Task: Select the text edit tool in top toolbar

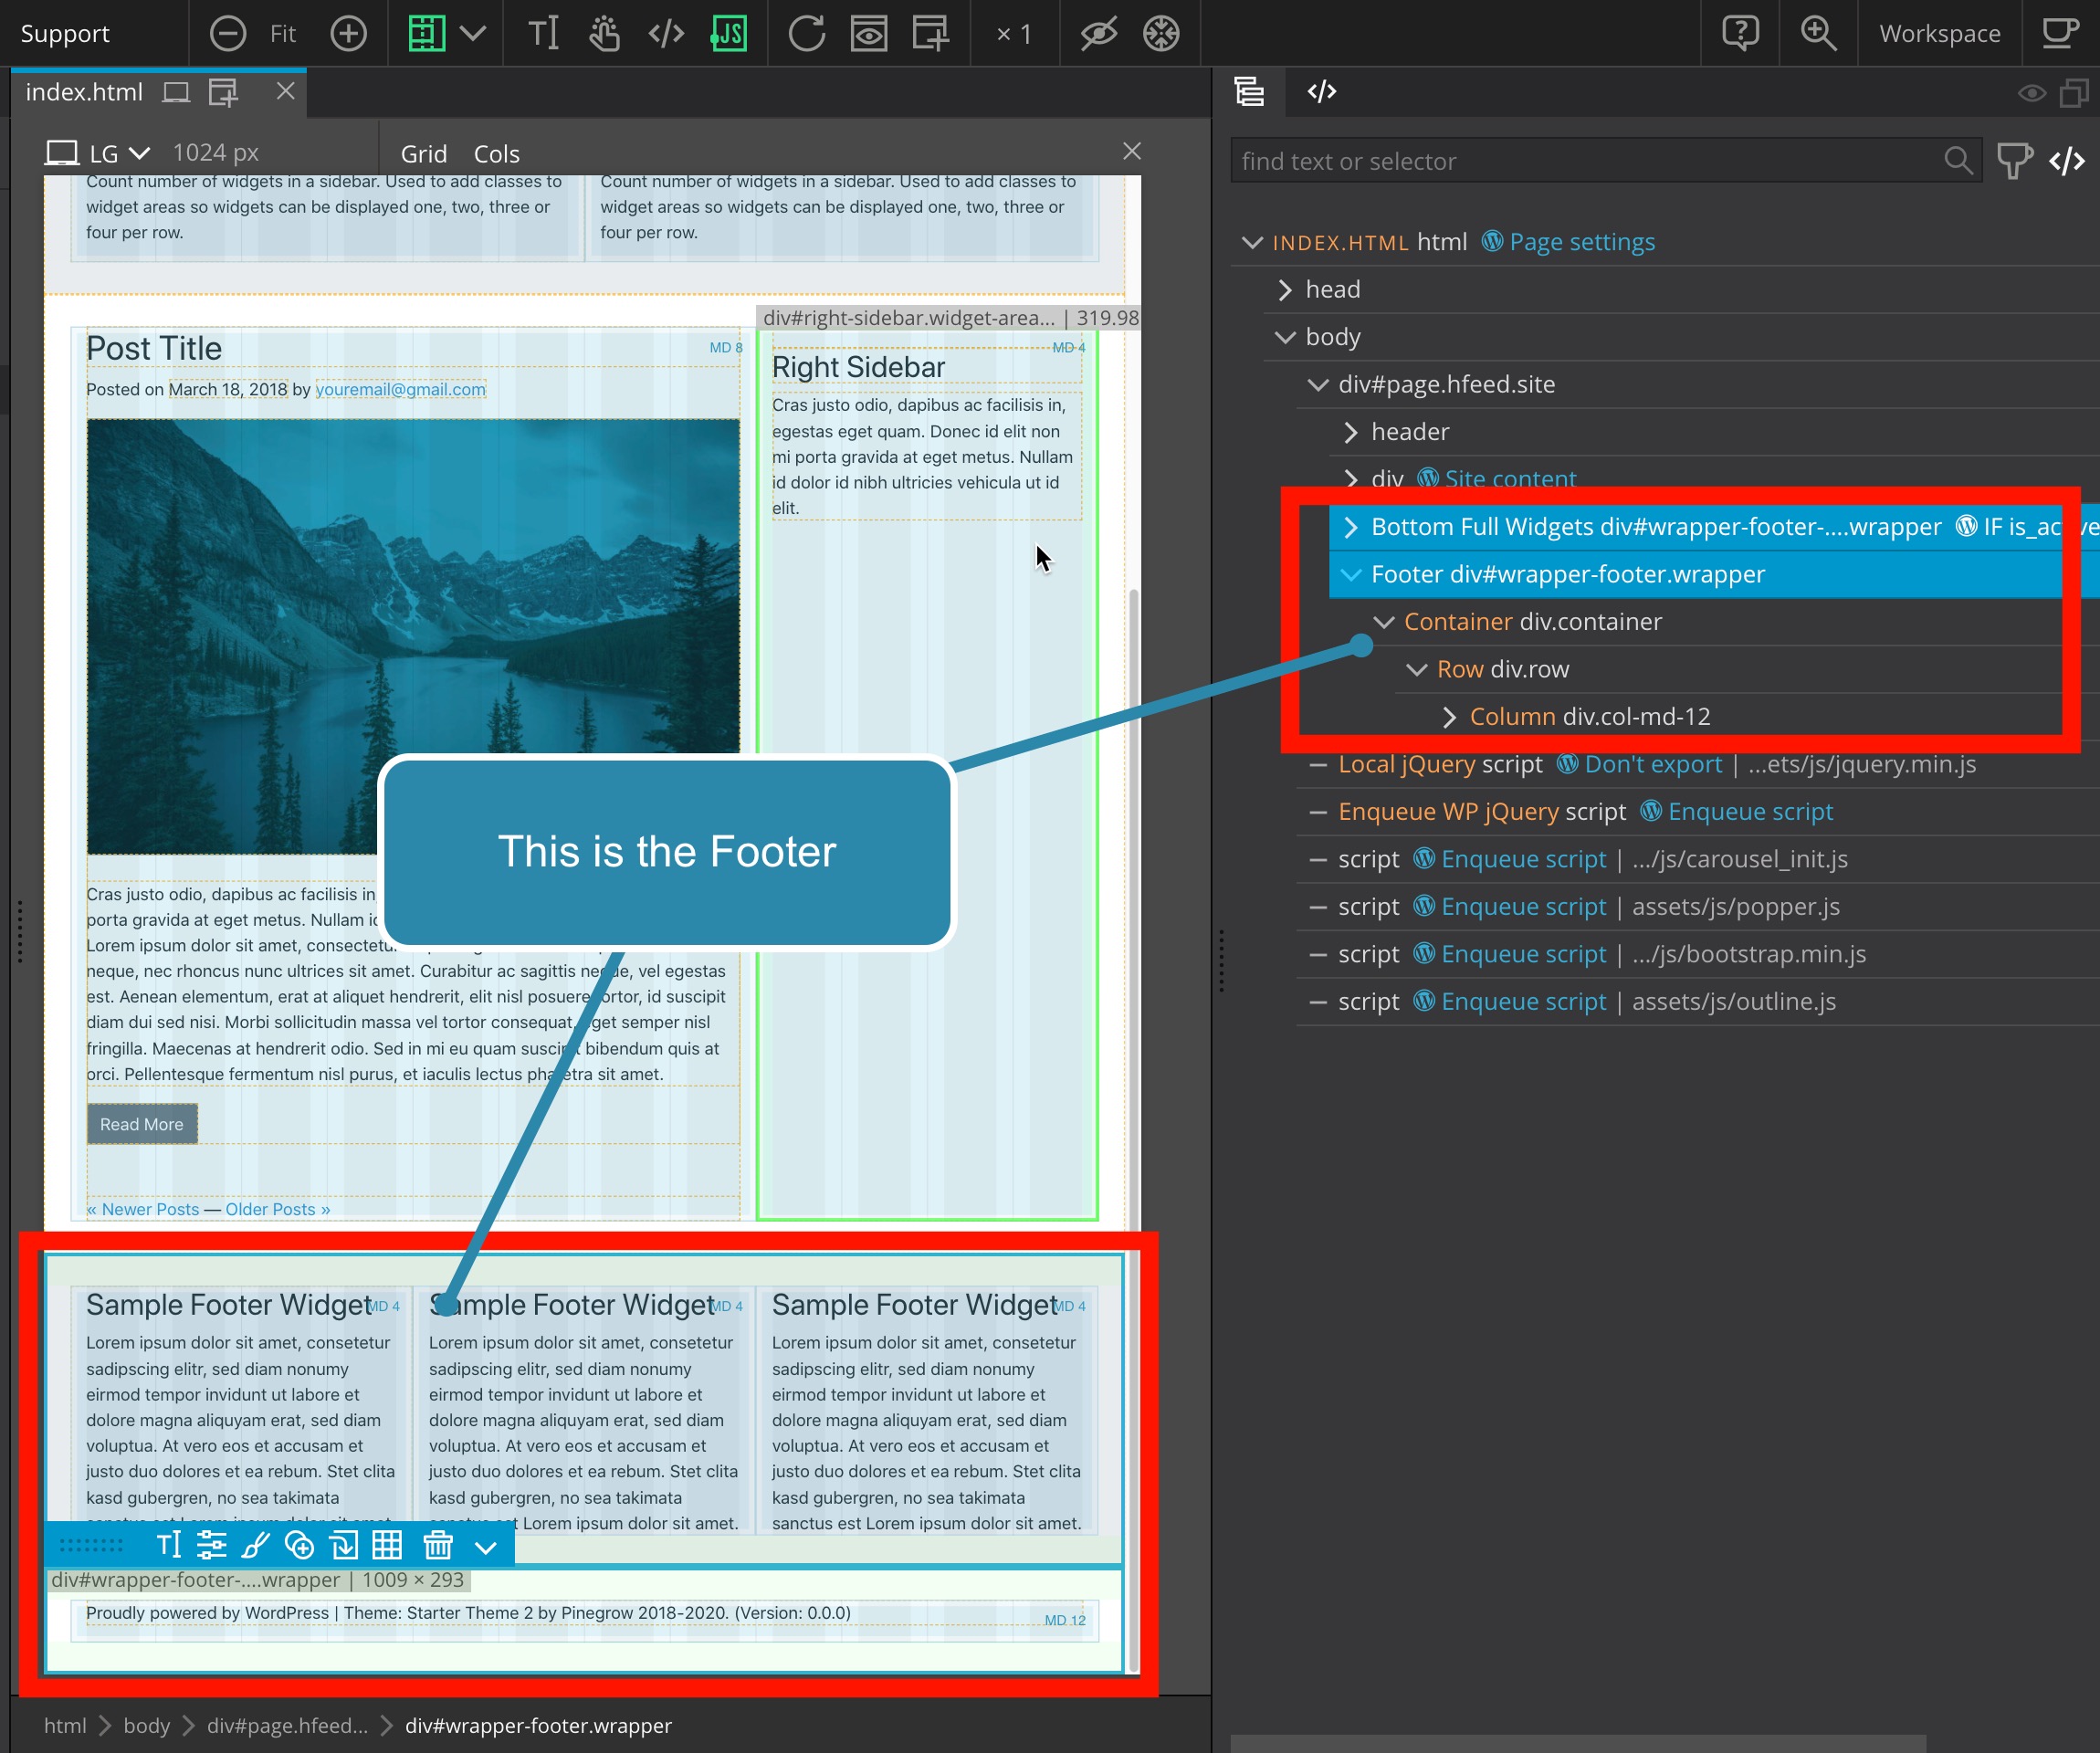Action: (x=543, y=33)
